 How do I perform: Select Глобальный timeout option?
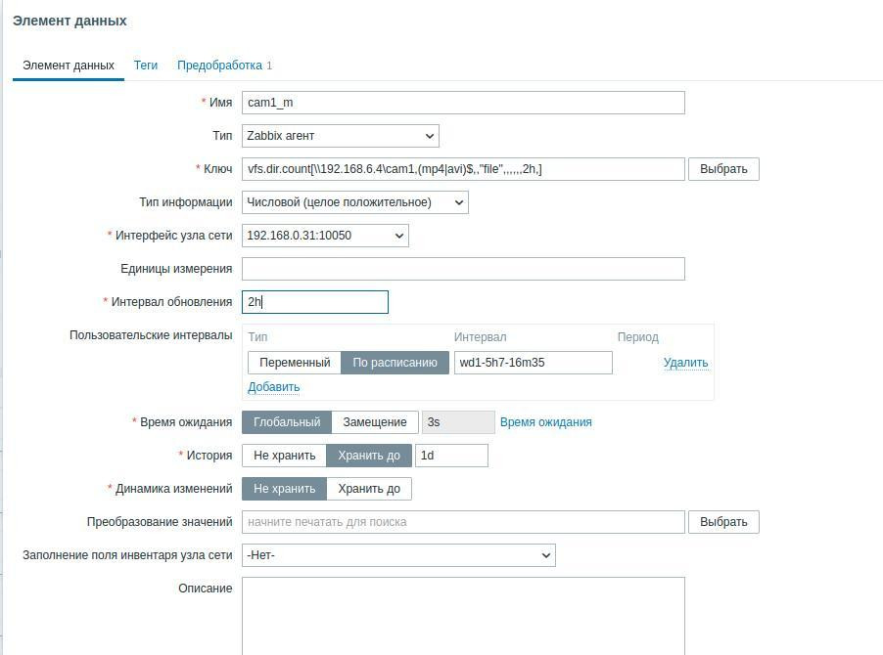coord(286,421)
